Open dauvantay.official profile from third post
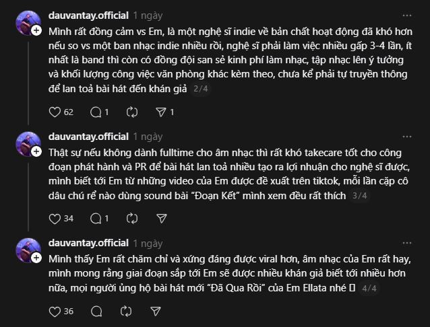The width and height of the screenshot is (430, 327). pyautogui.click(x=88, y=242)
